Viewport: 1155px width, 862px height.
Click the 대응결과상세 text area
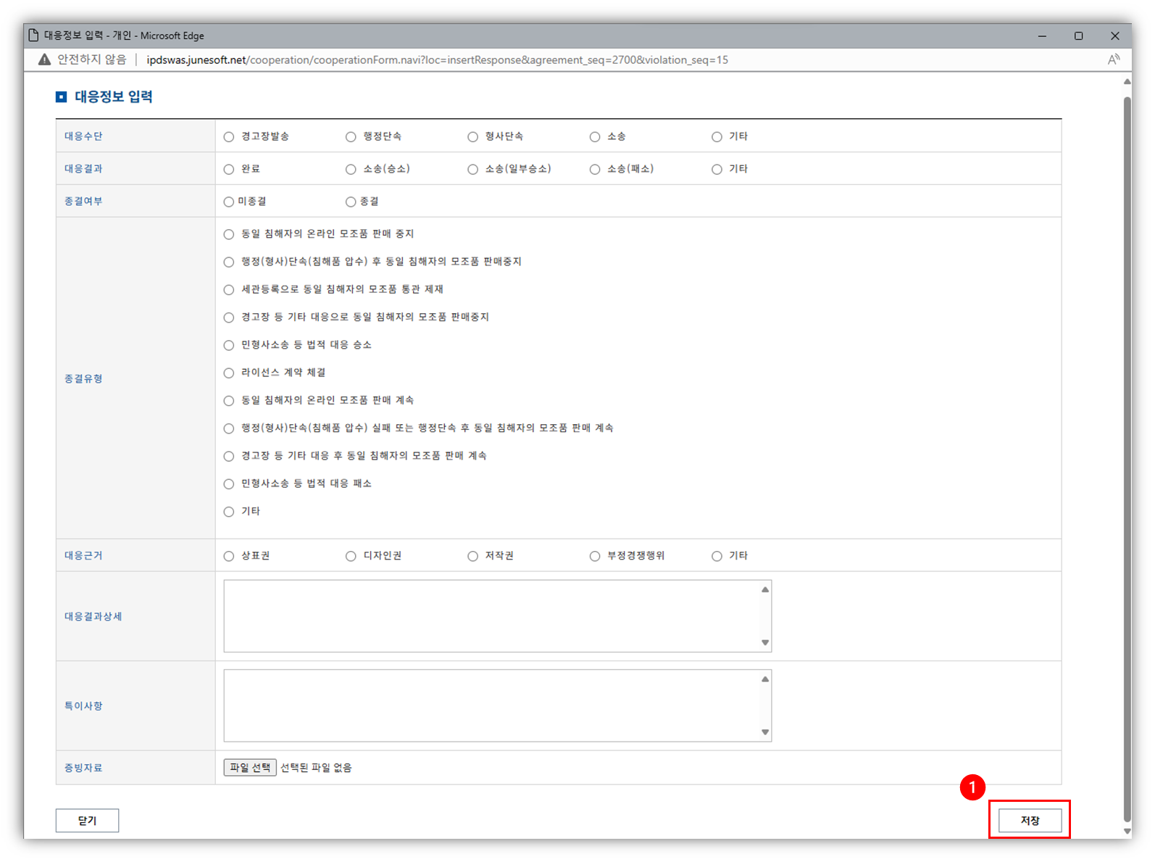[x=491, y=616]
